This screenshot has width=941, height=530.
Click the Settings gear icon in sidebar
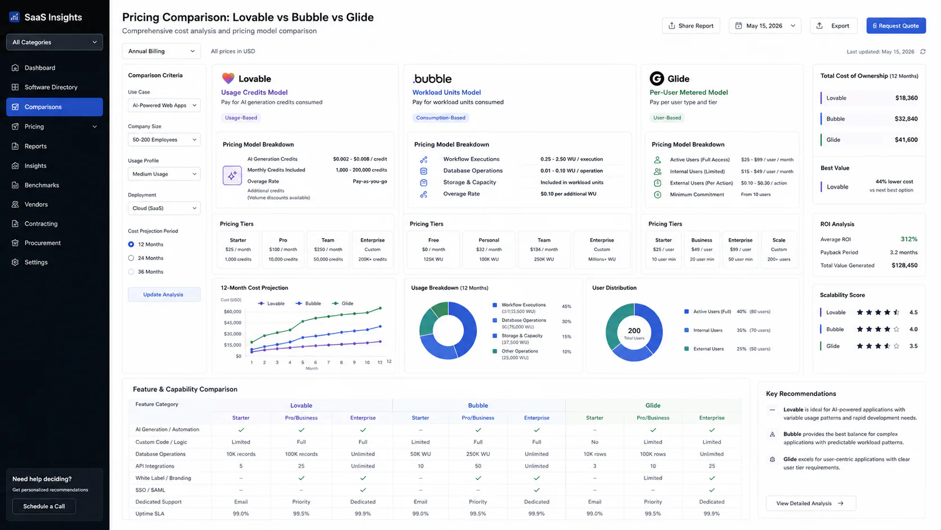[15, 262]
